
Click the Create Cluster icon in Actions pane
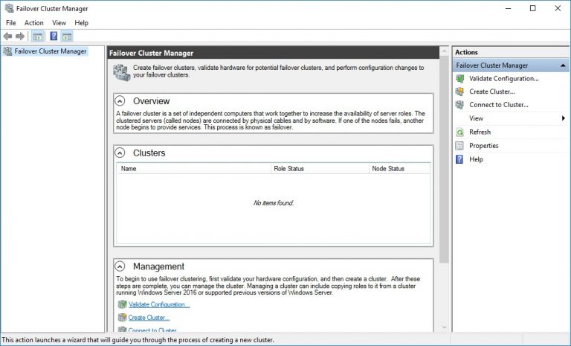460,92
